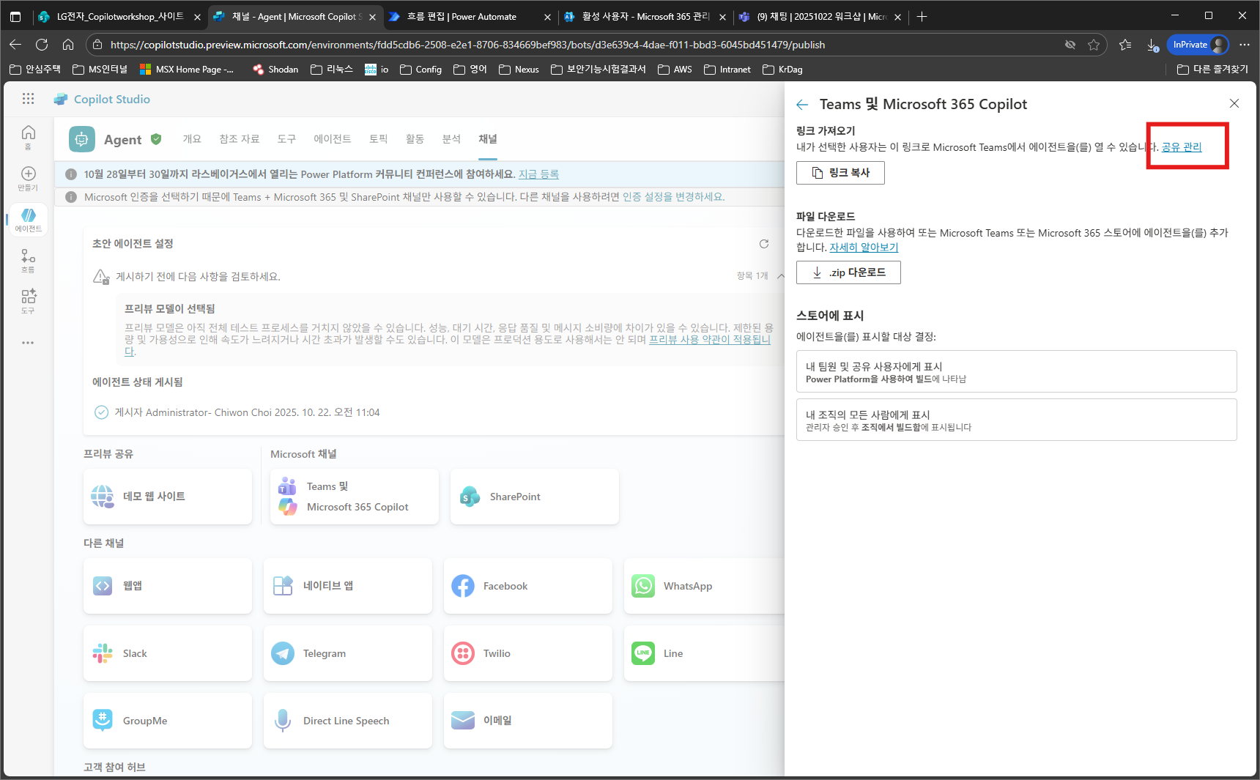Switch to the Power Automate browser tab
Image resolution: width=1260 pixels, height=780 pixels.
point(469,17)
